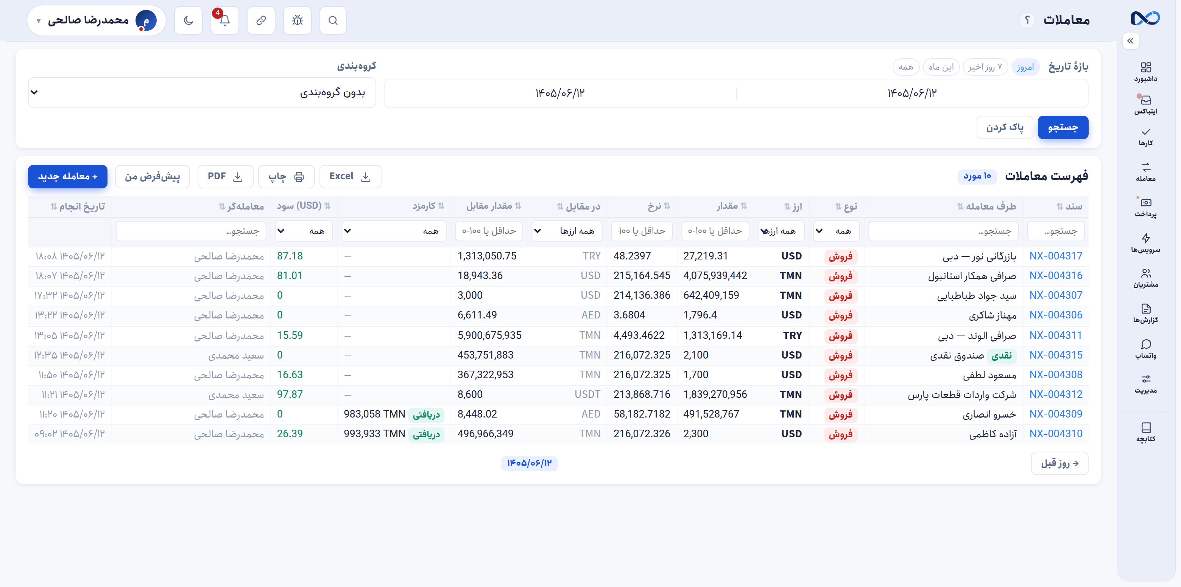Click the پاک کردن clear button

pyautogui.click(x=1005, y=127)
